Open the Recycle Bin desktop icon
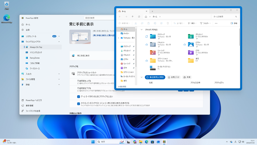The width and height of the screenshot is (257, 145). (x=6, y=5)
